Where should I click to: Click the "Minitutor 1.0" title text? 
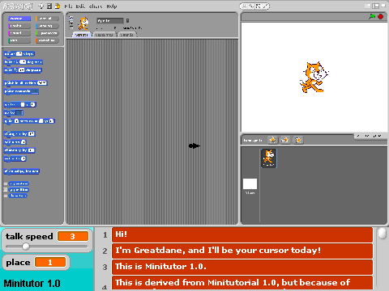point(32,283)
